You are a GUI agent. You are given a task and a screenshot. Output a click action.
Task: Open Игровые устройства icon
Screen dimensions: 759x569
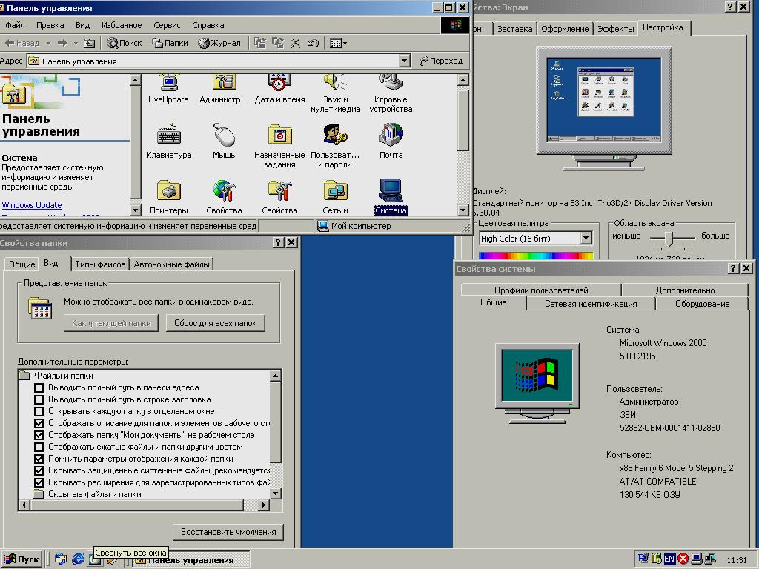[x=391, y=94]
